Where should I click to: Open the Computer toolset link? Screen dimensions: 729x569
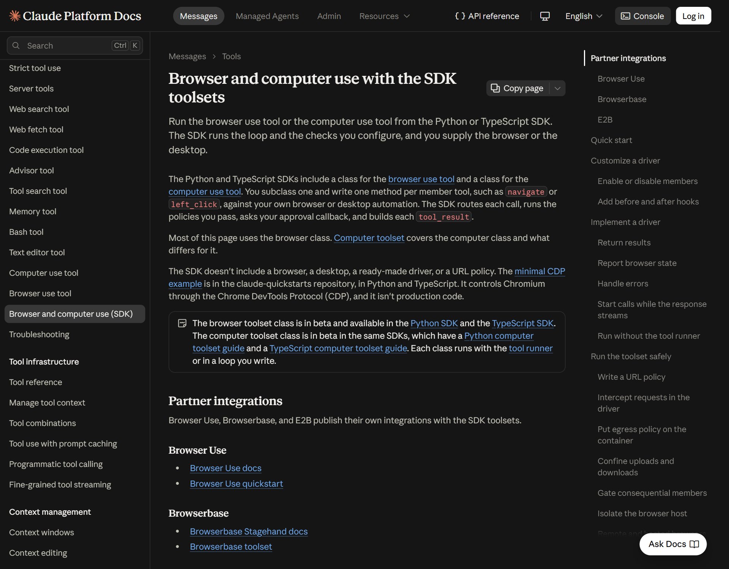tap(369, 238)
